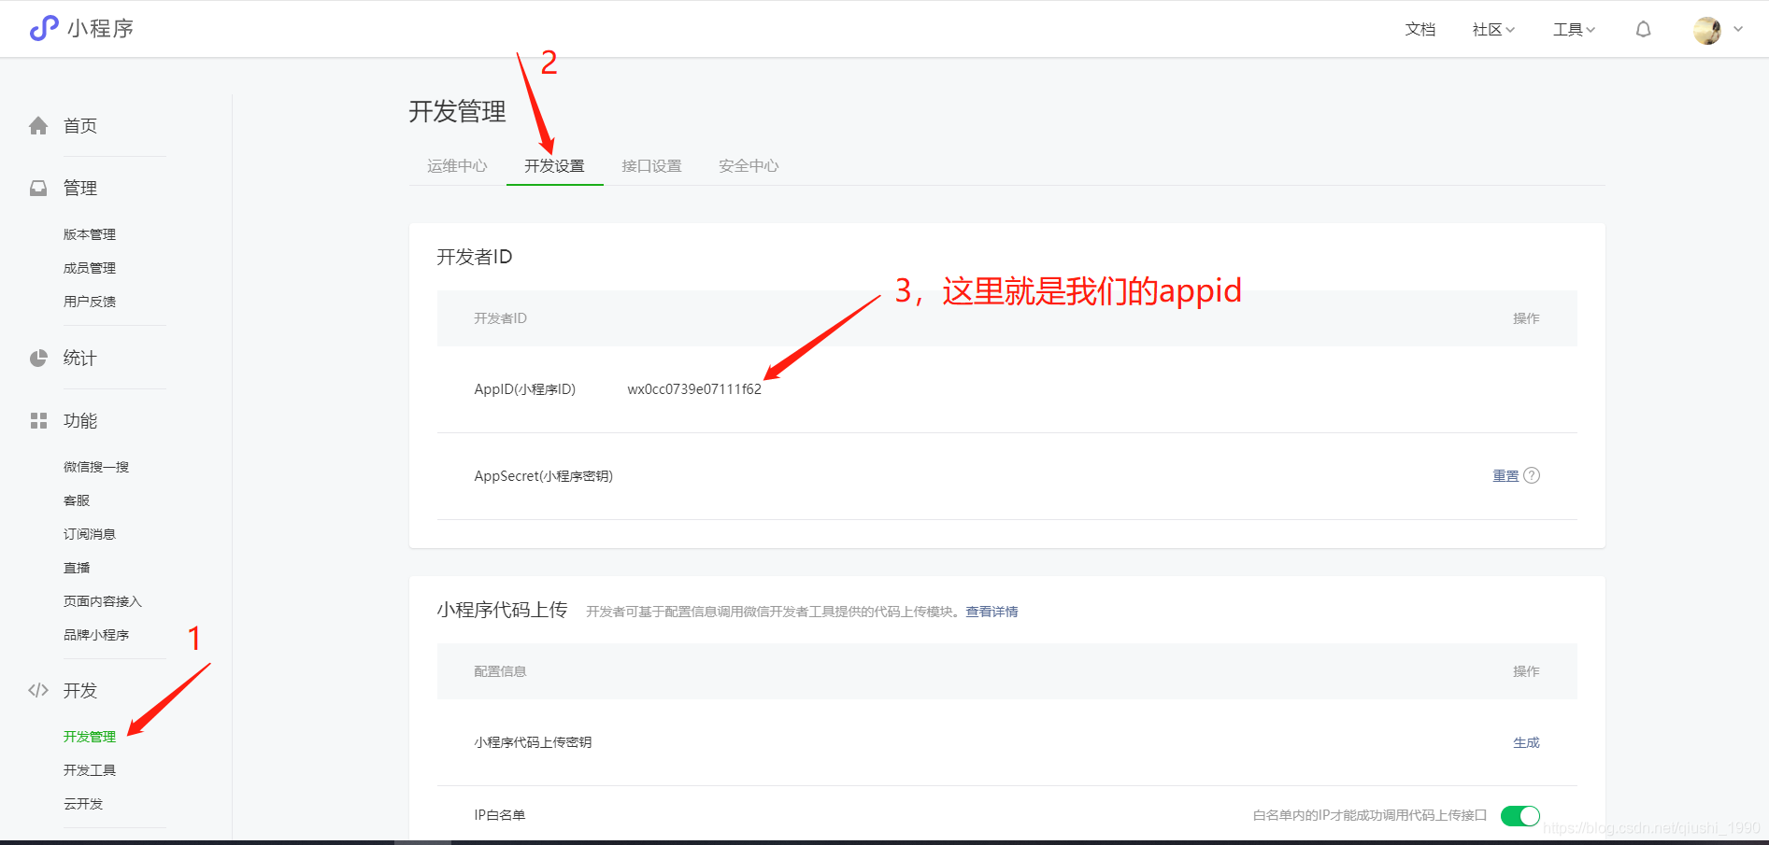Viewport: 1769px width, 845px height.
Task: Open the 工具 dropdown menu
Action: 1573,29
